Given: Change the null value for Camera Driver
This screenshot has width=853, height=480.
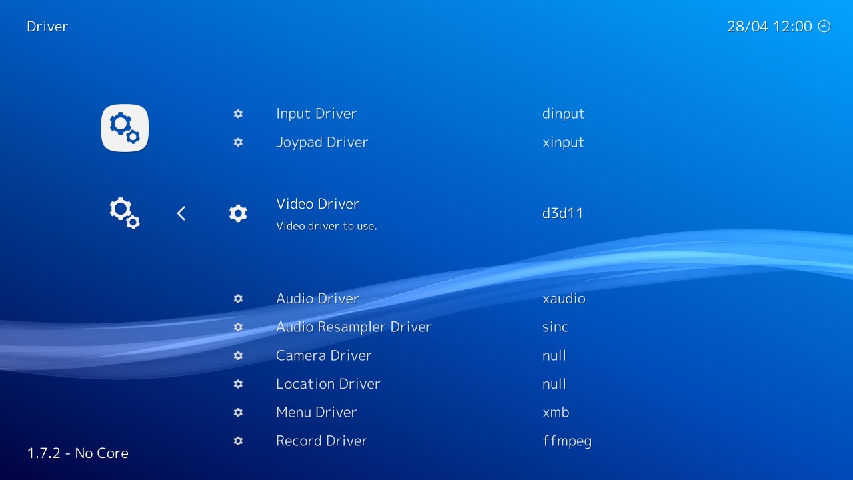Looking at the screenshot, I should [x=554, y=356].
